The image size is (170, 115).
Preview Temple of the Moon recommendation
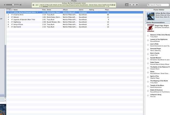point(148,86)
